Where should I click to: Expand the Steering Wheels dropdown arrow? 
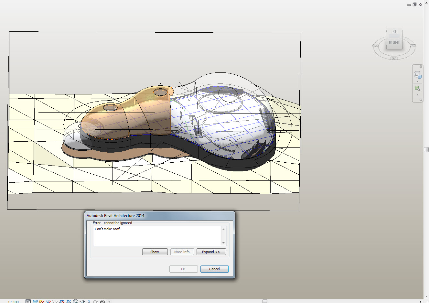tap(417, 81)
